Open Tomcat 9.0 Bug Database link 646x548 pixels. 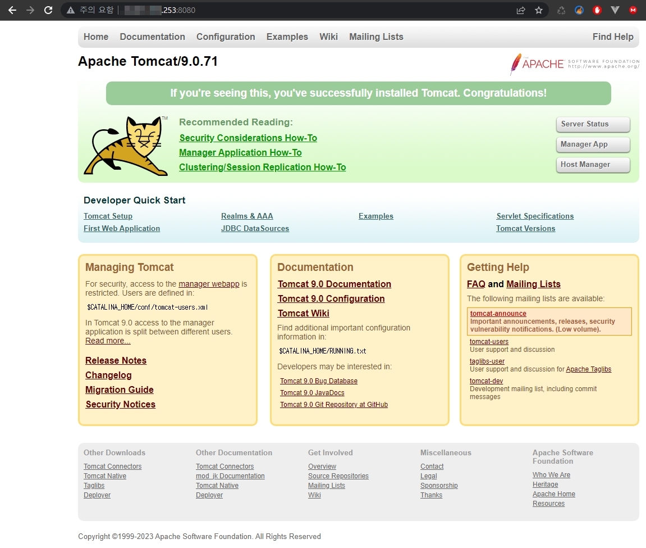click(319, 381)
